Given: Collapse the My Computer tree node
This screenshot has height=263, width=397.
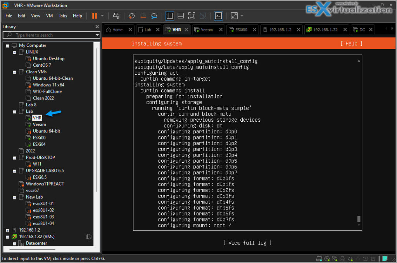Looking at the screenshot, I should coord(7,45).
